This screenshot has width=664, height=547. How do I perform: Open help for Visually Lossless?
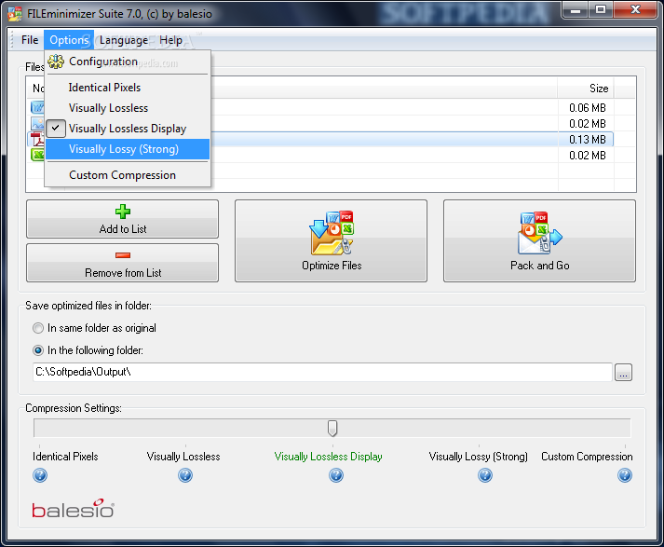(185, 475)
